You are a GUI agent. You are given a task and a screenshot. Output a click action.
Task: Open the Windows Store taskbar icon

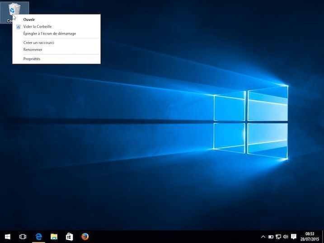pos(69,237)
